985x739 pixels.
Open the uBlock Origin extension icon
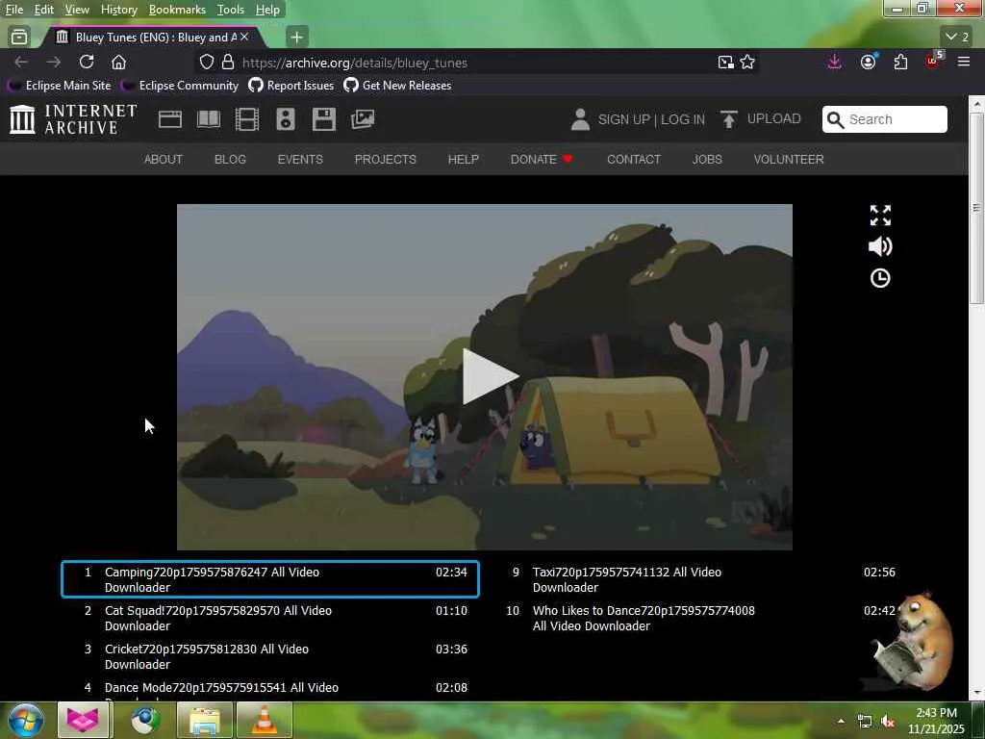pos(933,61)
